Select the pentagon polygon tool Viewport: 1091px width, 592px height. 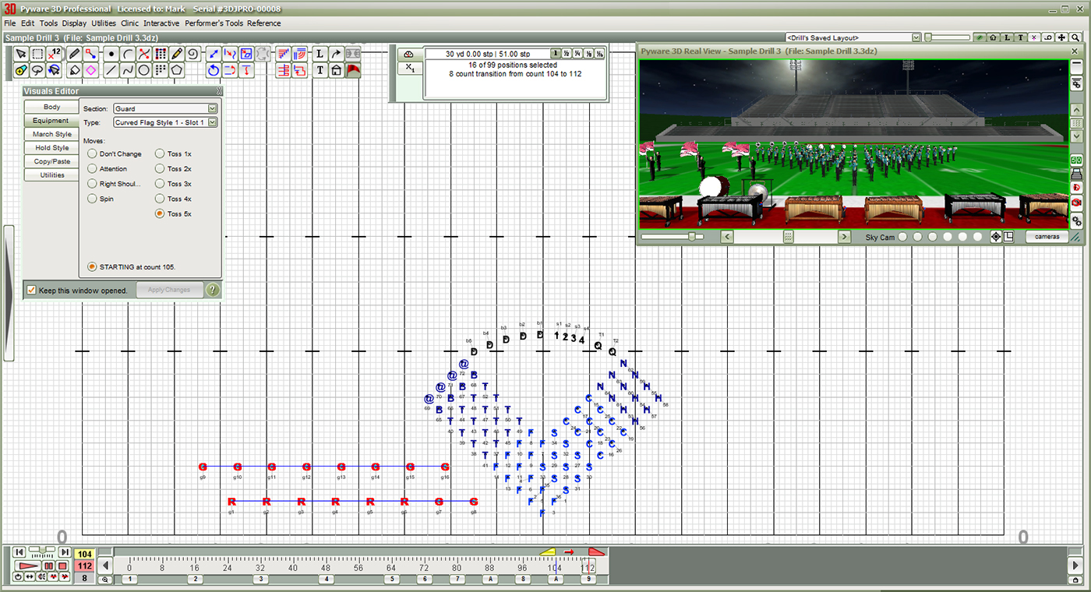click(x=178, y=70)
